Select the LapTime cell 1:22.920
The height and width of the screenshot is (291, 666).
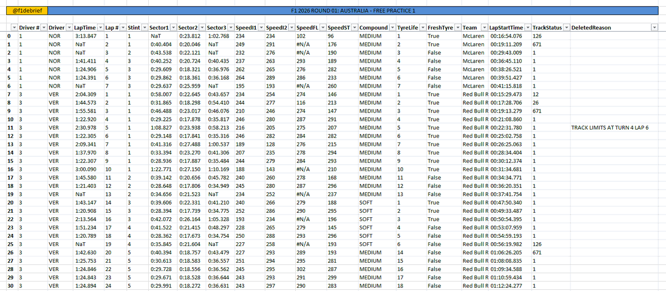pyautogui.click(x=88, y=120)
